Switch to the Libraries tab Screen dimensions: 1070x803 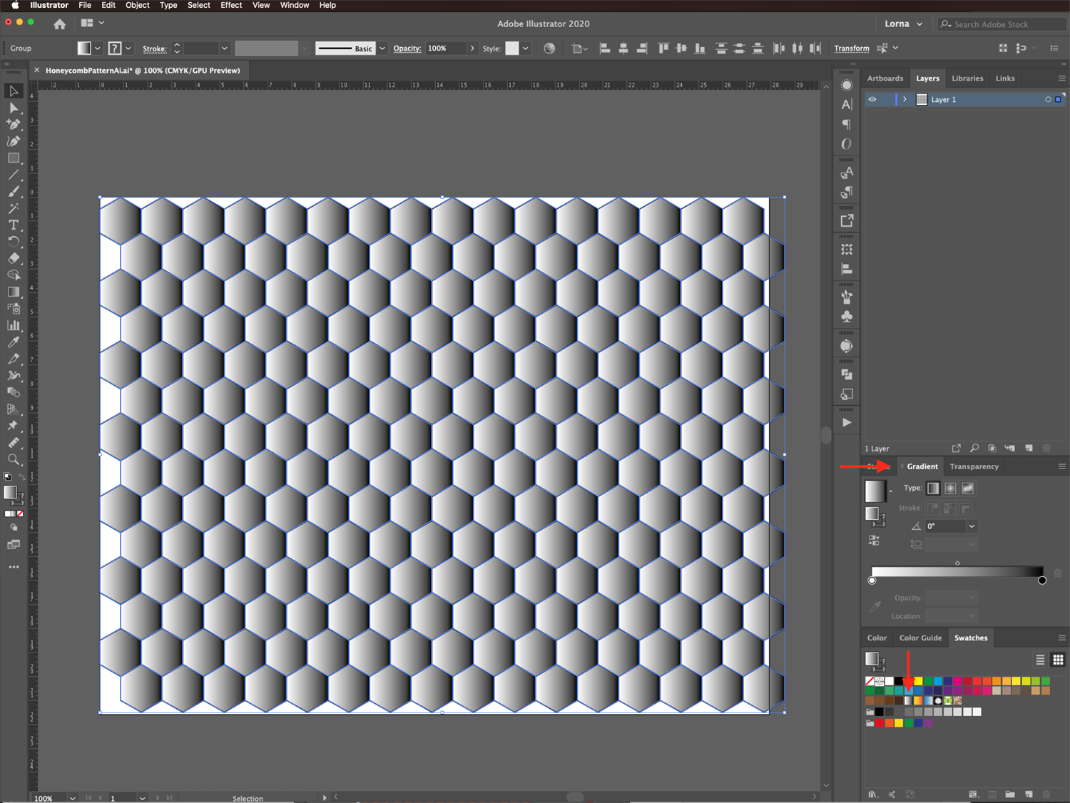click(x=967, y=78)
